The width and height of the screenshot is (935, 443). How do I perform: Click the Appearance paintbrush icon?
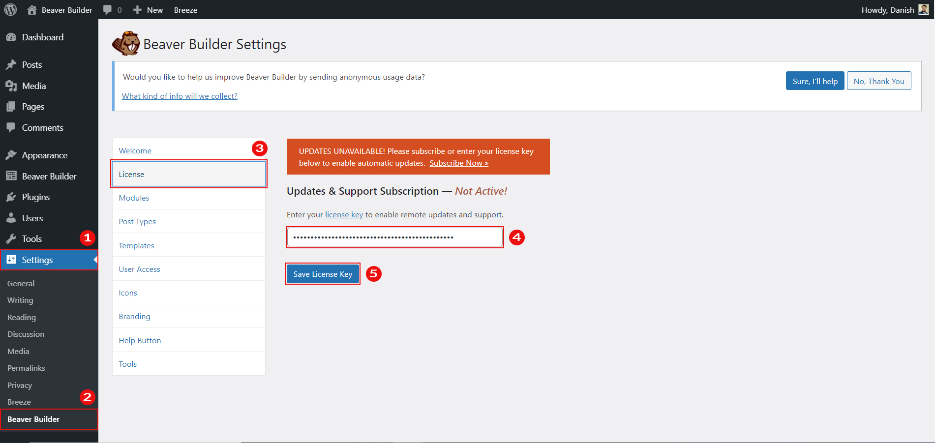pyautogui.click(x=11, y=155)
